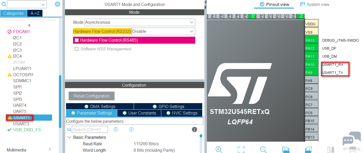Click the parameter Search (Ctrl+F) field
Screen dimensions: 363x153
[x=90, y=129]
